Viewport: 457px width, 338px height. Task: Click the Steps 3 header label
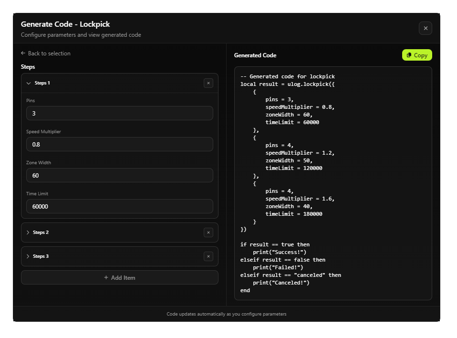click(41, 256)
